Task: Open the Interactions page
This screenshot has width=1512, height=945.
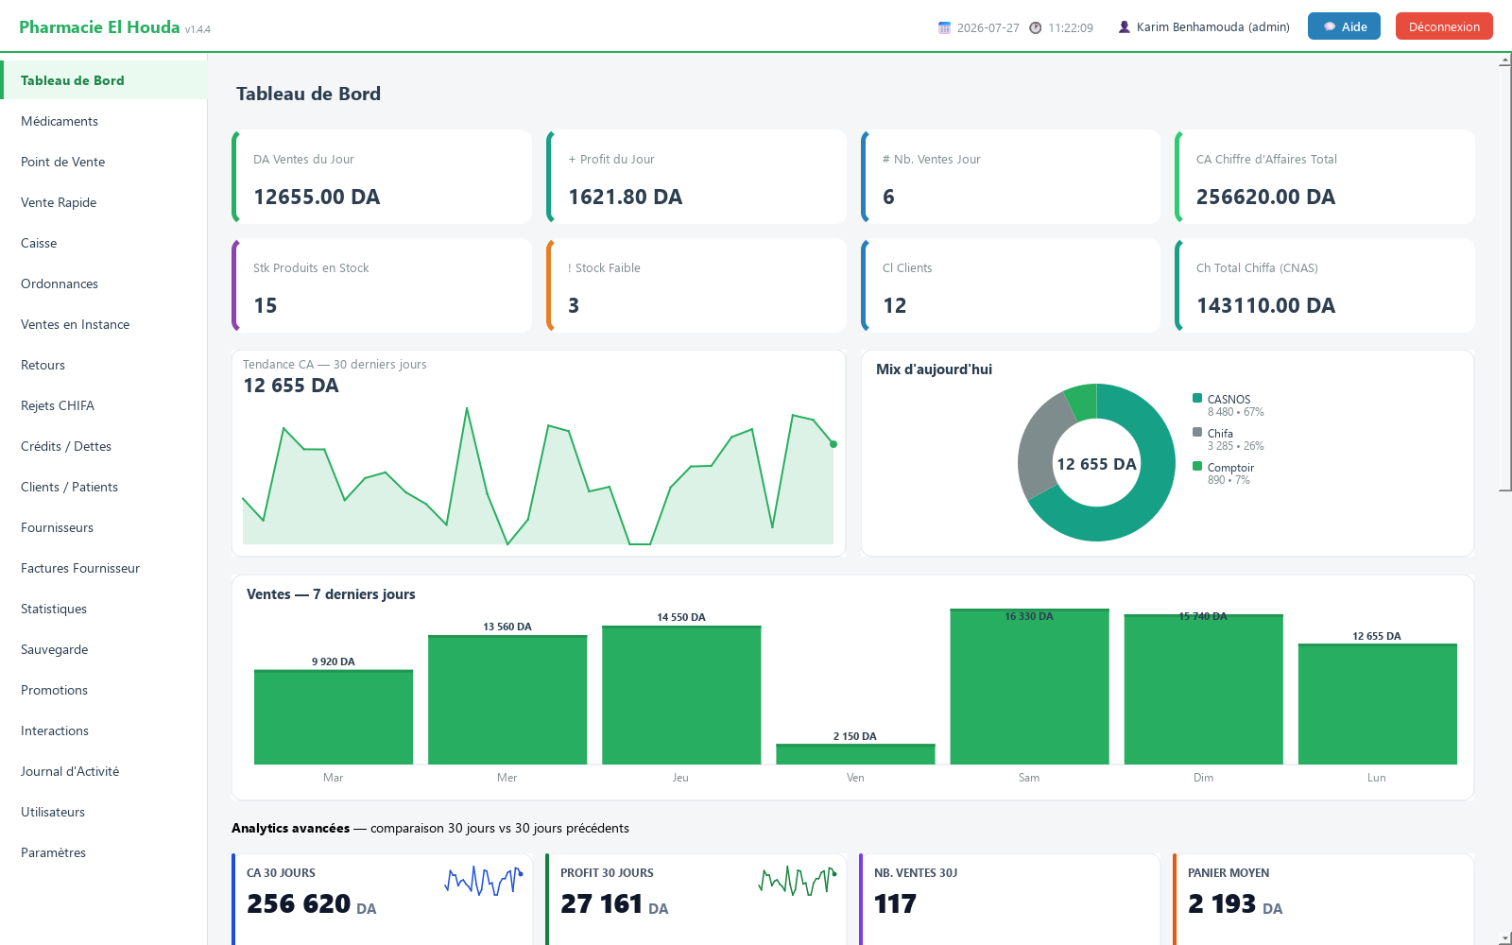Action: 104,730
